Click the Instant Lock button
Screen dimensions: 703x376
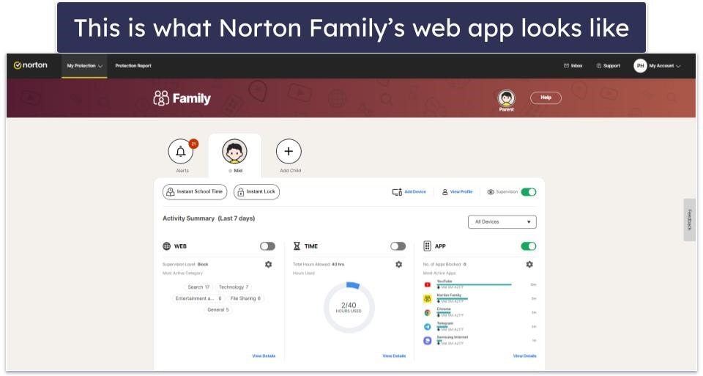pos(256,191)
